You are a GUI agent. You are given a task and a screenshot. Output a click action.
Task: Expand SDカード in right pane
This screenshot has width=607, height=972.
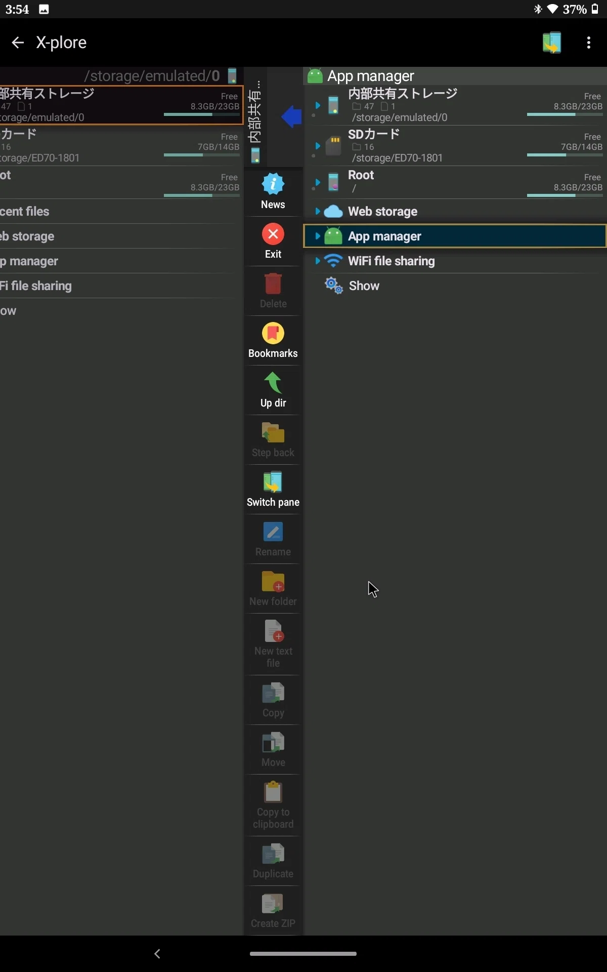(x=318, y=146)
